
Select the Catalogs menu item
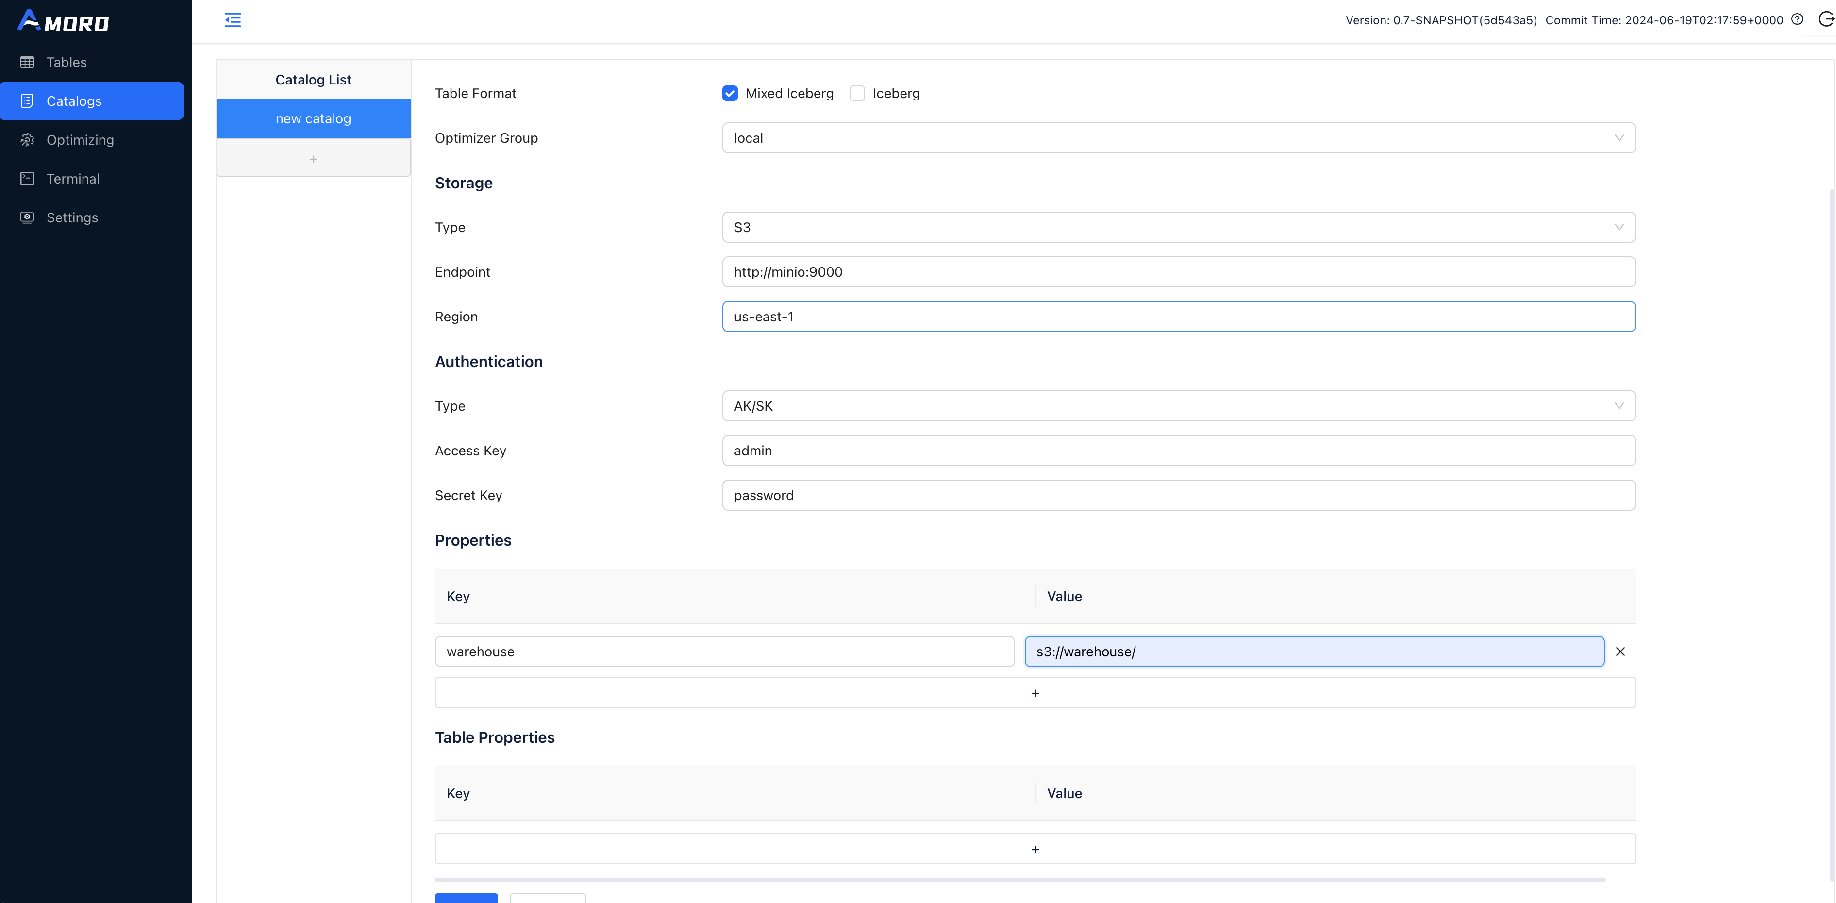93,101
